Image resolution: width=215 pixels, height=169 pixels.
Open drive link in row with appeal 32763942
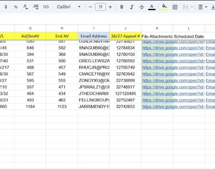pyautogui.click(x=174, y=74)
